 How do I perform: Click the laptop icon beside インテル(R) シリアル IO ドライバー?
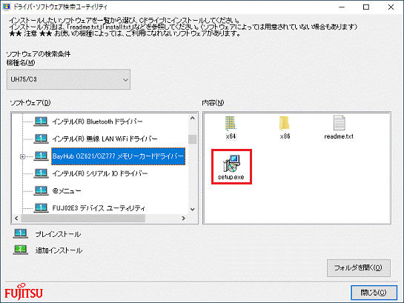[x=41, y=173]
